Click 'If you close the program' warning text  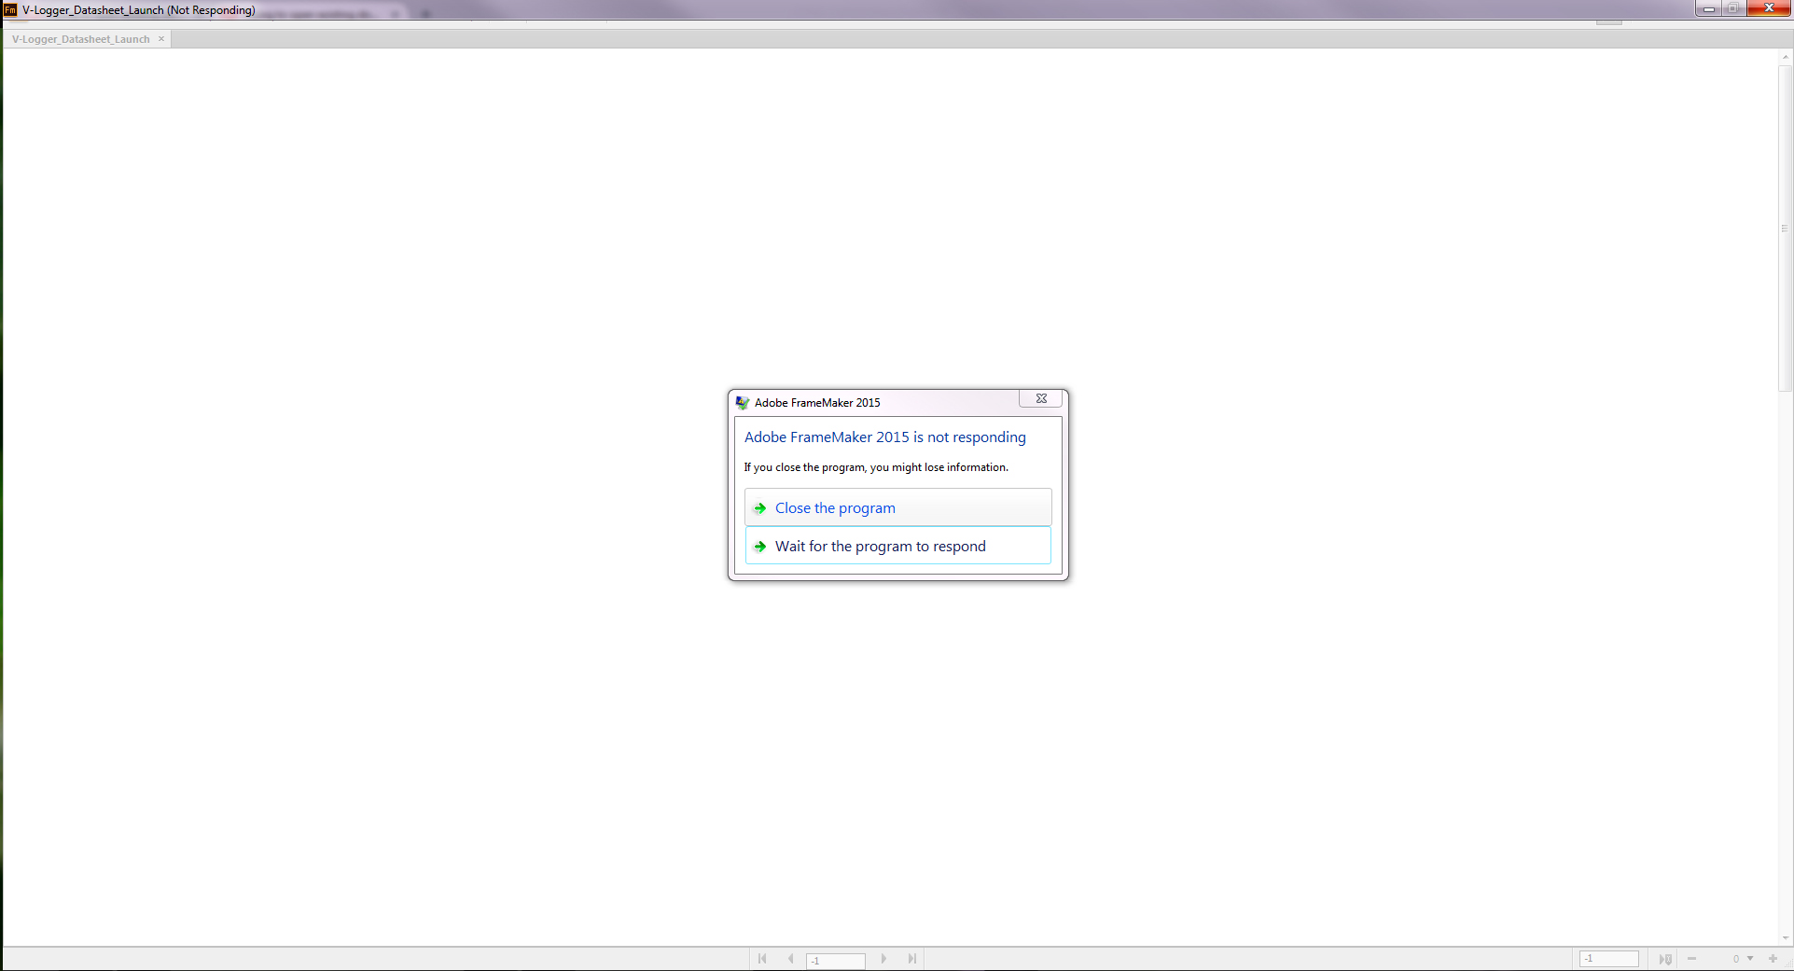[x=876, y=467]
